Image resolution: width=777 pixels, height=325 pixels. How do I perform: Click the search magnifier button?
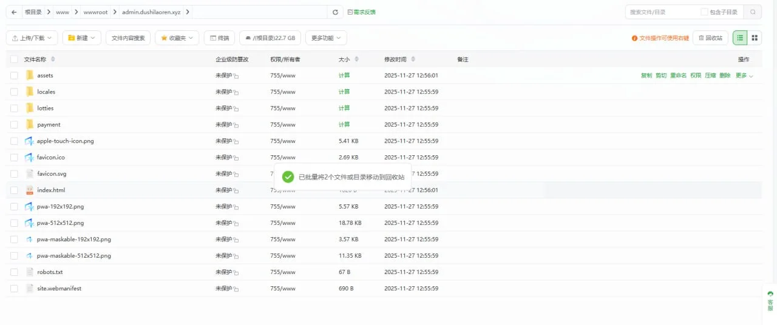pyautogui.click(x=753, y=12)
